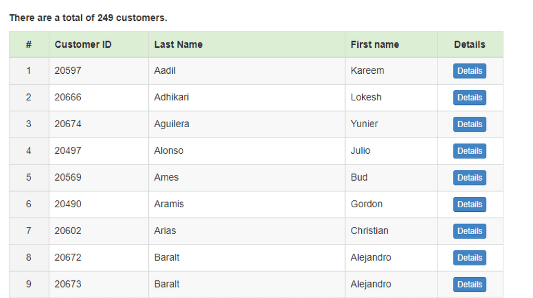Select customer ID 20597 cell

[x=68, y=71]
